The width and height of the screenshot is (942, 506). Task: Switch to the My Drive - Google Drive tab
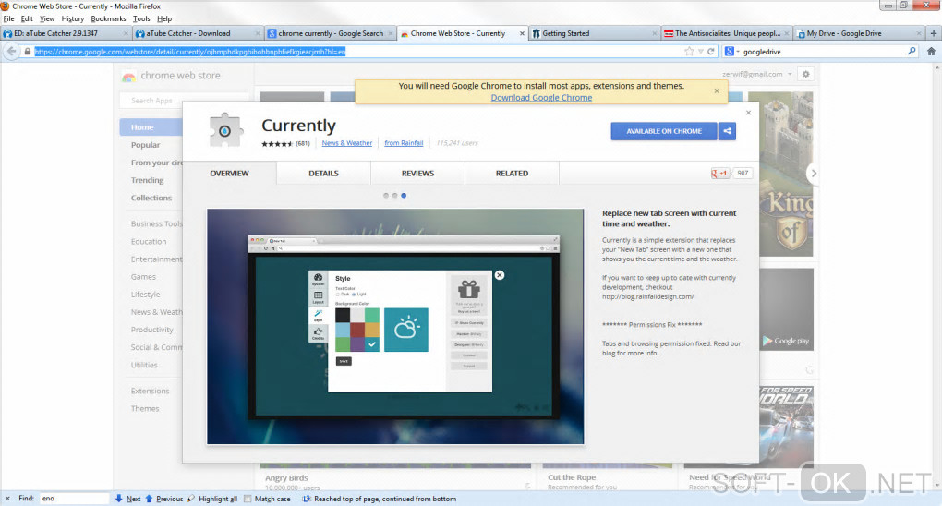click(x=859, y=33)
